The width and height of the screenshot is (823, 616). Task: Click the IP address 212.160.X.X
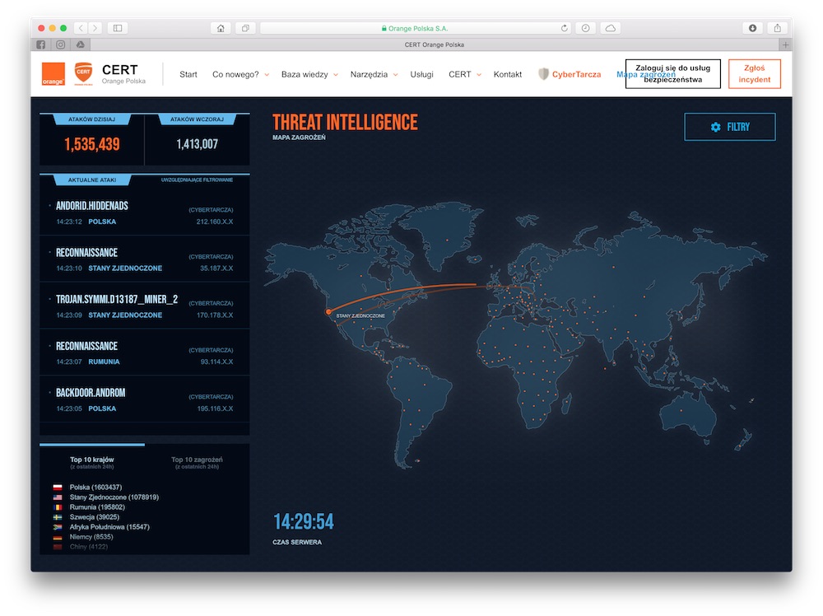pyautogui.click(x=215, y=222)
